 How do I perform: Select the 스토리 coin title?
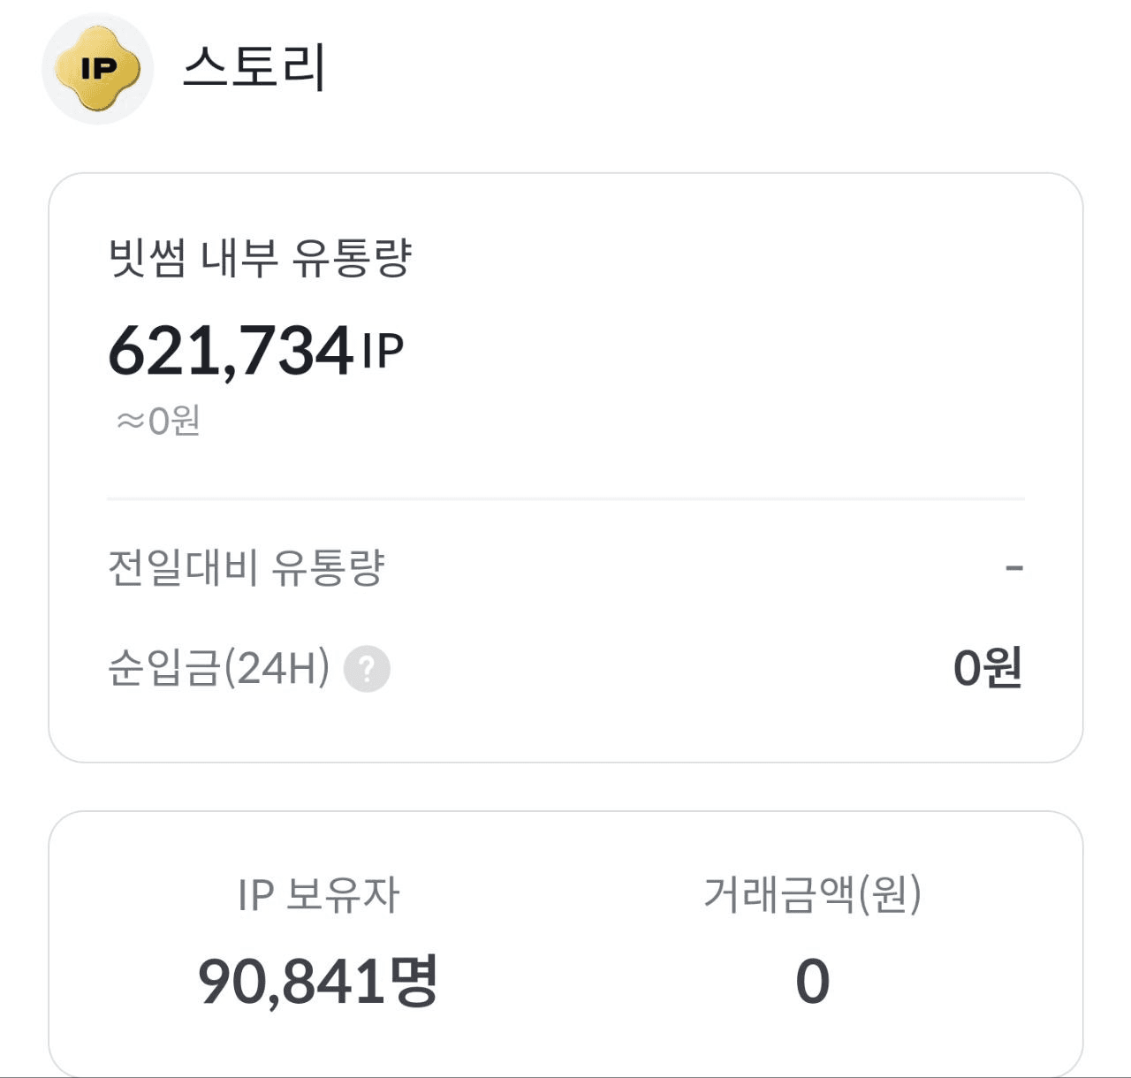[254, 67]
